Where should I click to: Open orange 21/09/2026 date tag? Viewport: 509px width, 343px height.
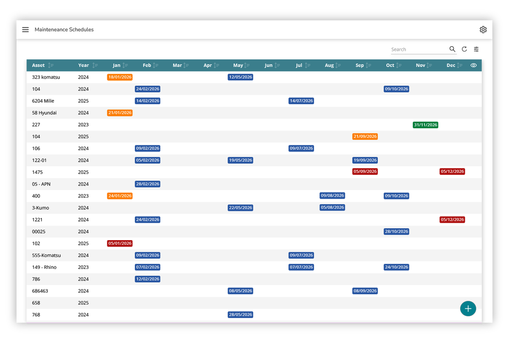point(365,136)
